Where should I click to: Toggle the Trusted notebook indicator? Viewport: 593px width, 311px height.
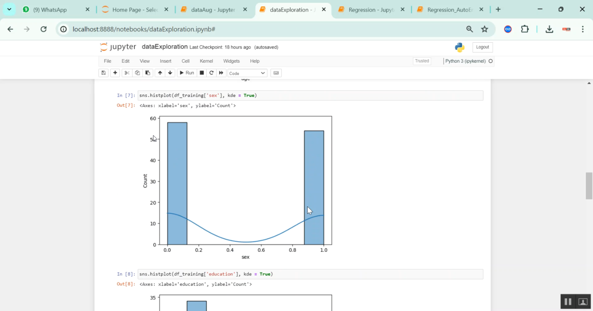click(x=422, y=61)
